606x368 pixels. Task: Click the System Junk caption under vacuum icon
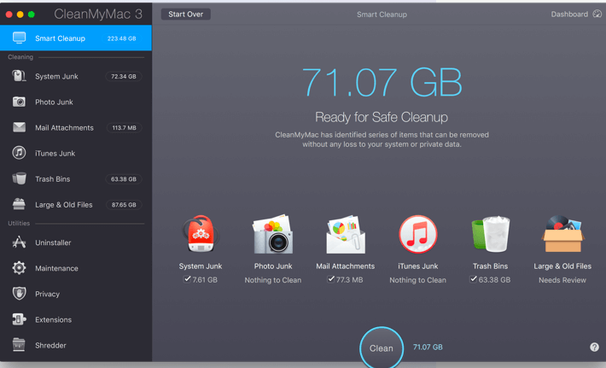pos(201,266)
